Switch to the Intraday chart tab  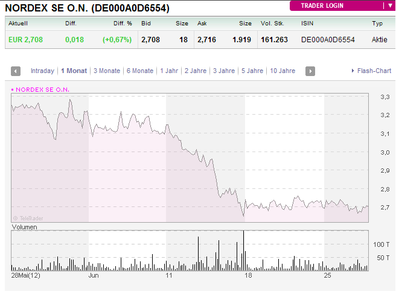coord(42,71)
